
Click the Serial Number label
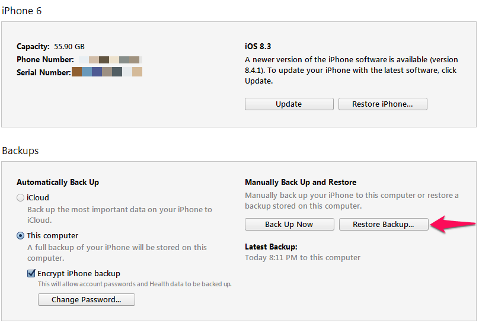tap(44, 73)
